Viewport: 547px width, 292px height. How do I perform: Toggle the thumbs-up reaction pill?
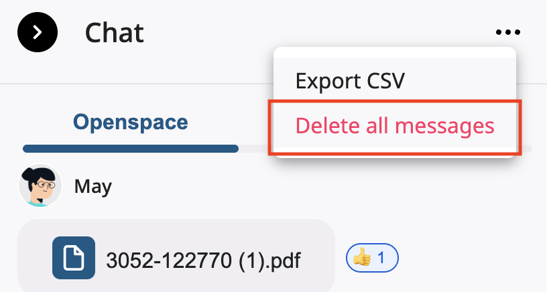[x=372, y=257]
